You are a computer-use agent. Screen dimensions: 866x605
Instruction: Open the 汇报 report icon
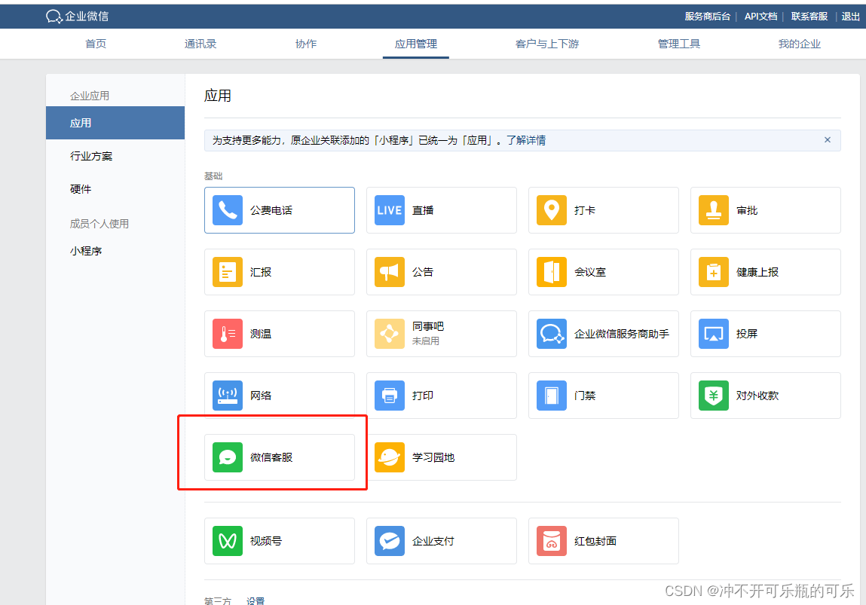point(227,272)
